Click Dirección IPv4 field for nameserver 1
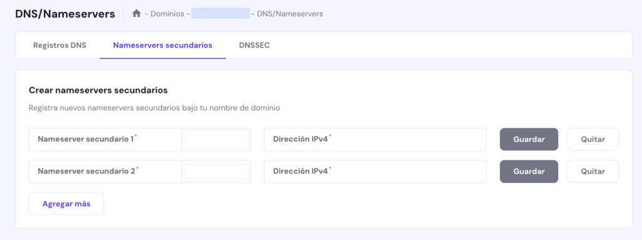 tap(375, 139)
